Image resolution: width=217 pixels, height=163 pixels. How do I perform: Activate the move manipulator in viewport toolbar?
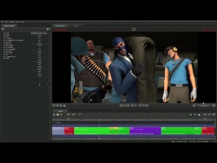[x=57, y=106]
